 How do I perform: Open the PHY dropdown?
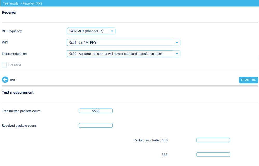[x=123, y=42]
